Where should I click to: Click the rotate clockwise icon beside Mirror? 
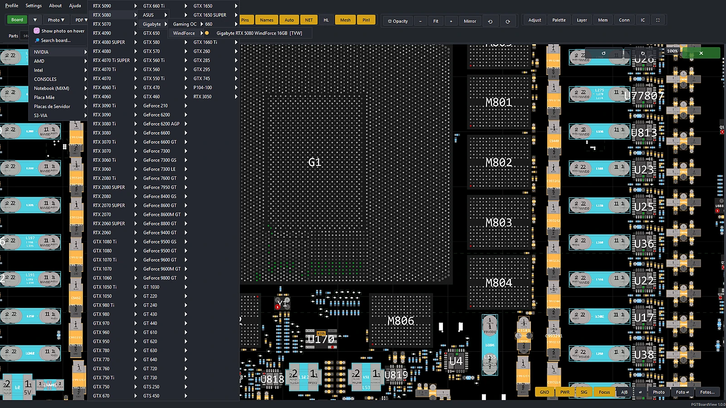tap(508, 21)
